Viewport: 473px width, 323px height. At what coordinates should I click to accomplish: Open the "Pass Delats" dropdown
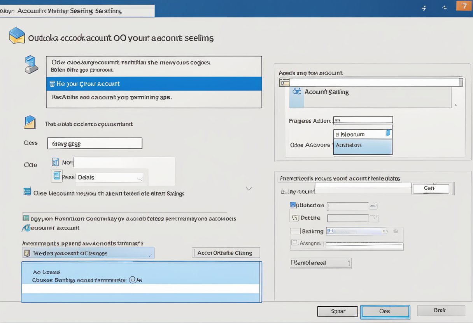point(139,178)
